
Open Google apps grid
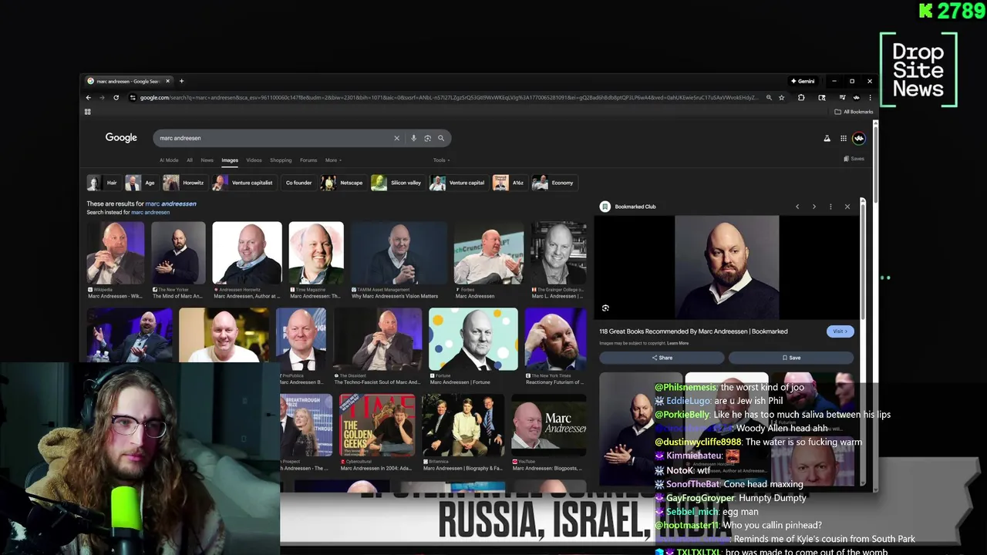tap(844, 139)
